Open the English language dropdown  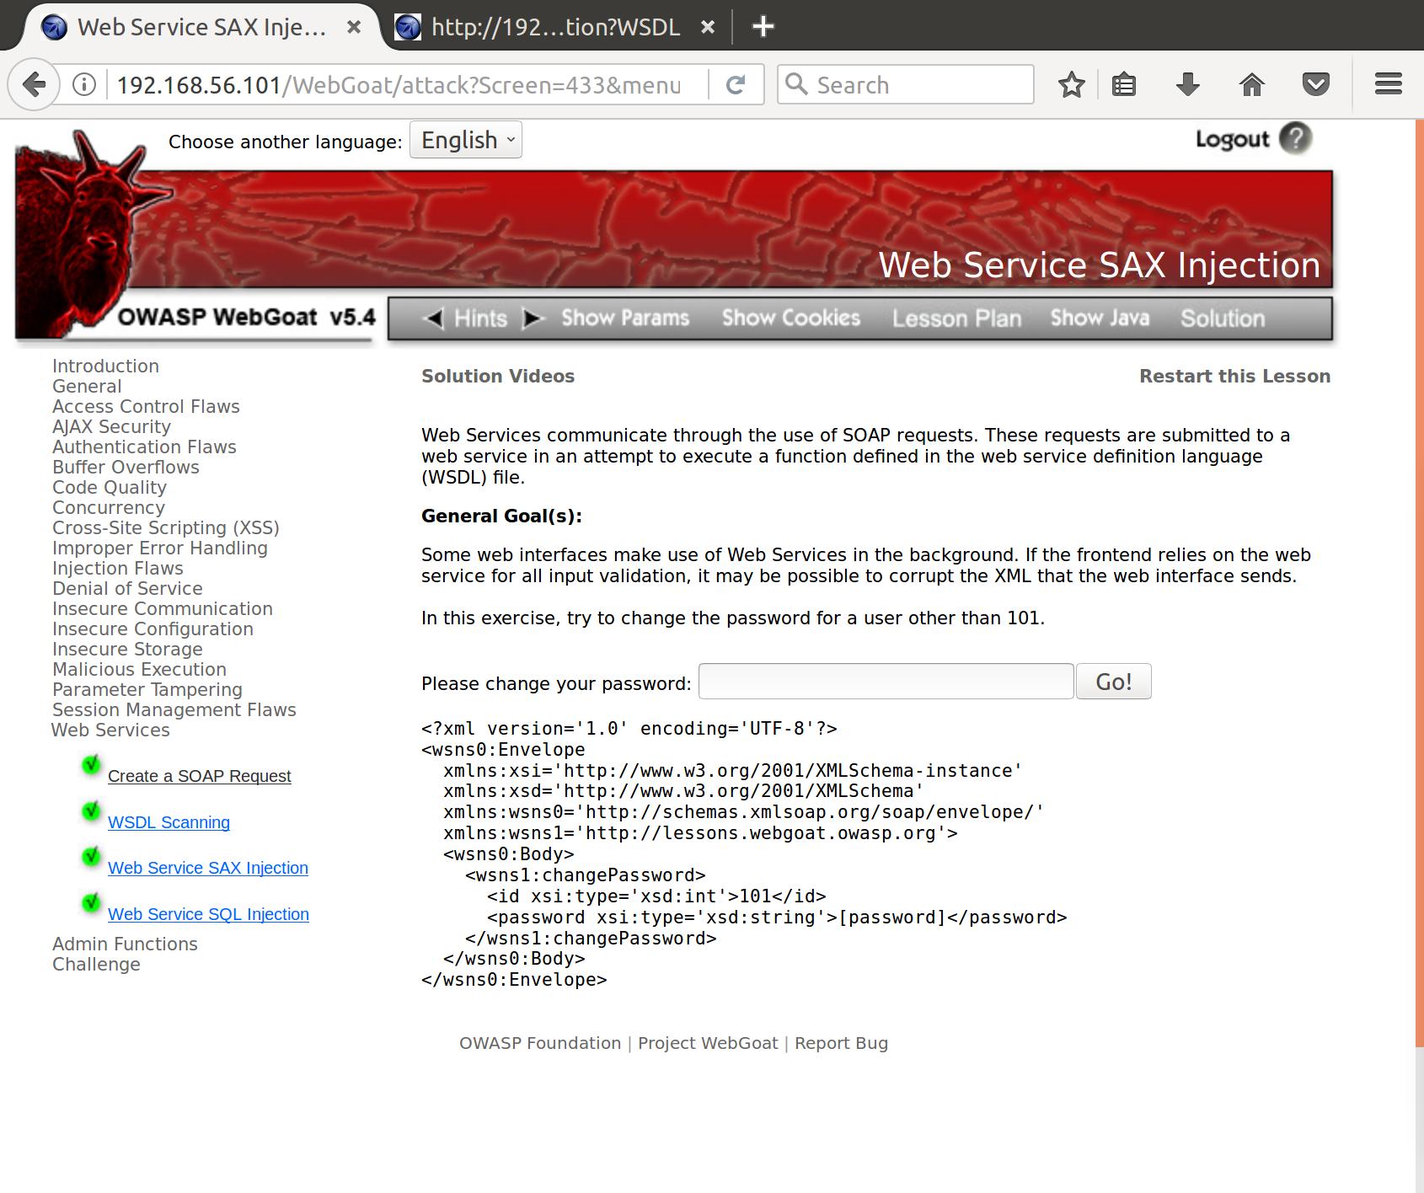[466, 140]
